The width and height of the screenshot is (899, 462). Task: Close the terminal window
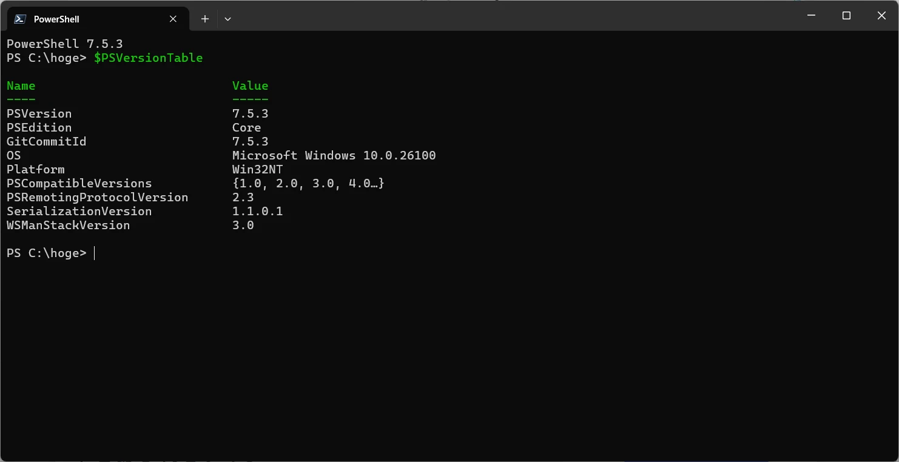click(881, 16)
